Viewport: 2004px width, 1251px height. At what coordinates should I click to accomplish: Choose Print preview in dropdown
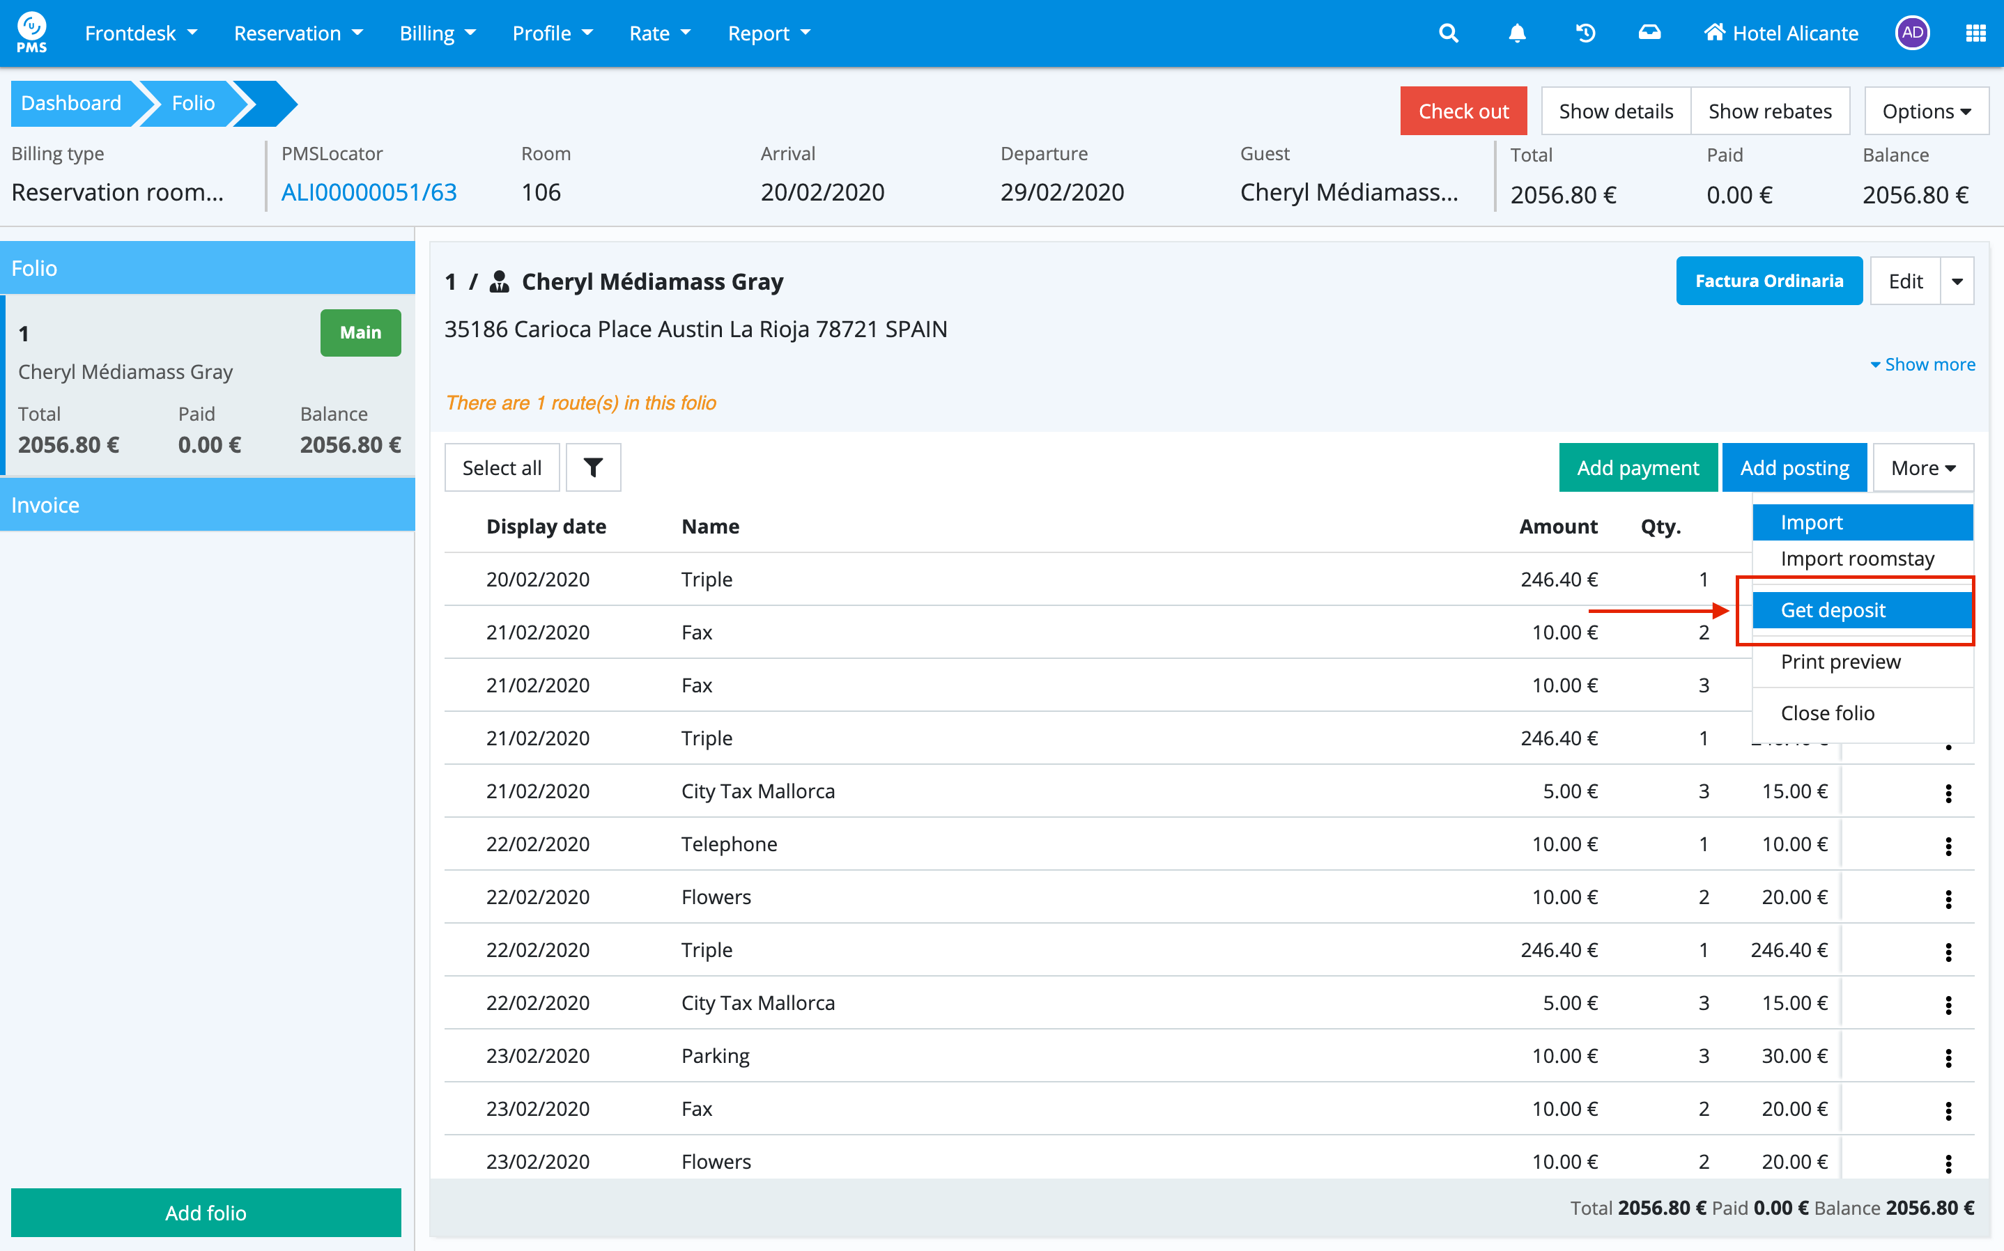tap(1840, 662)
